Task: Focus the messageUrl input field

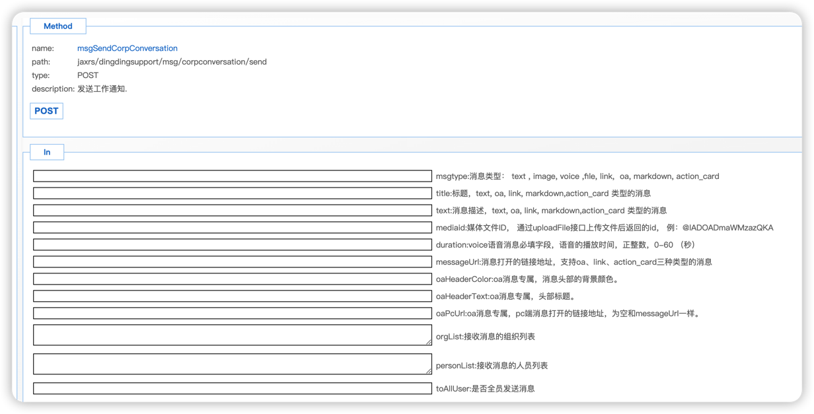Action: pyautogui.click(x=232, y=262)
